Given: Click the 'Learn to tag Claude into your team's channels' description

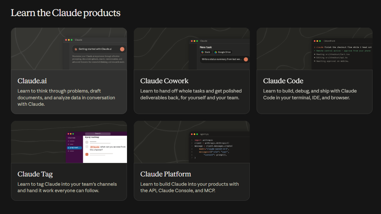Looking at the screenshot, I should (x=67, y=187).
